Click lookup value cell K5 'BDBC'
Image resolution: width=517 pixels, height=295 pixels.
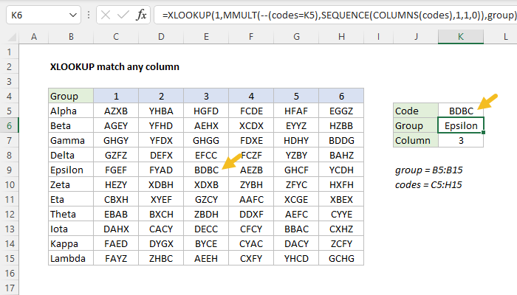click(x=461, y=111)
